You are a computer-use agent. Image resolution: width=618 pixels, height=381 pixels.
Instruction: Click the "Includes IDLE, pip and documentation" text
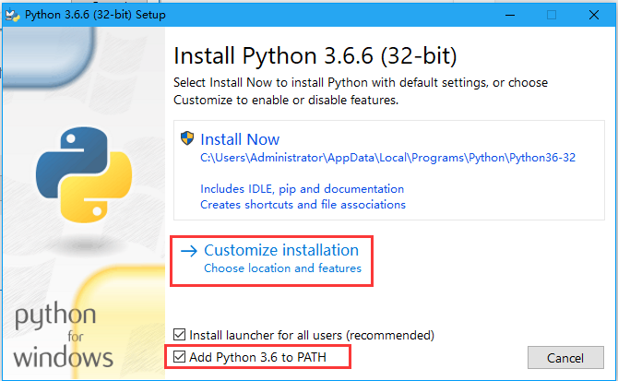tap(302, 188)
